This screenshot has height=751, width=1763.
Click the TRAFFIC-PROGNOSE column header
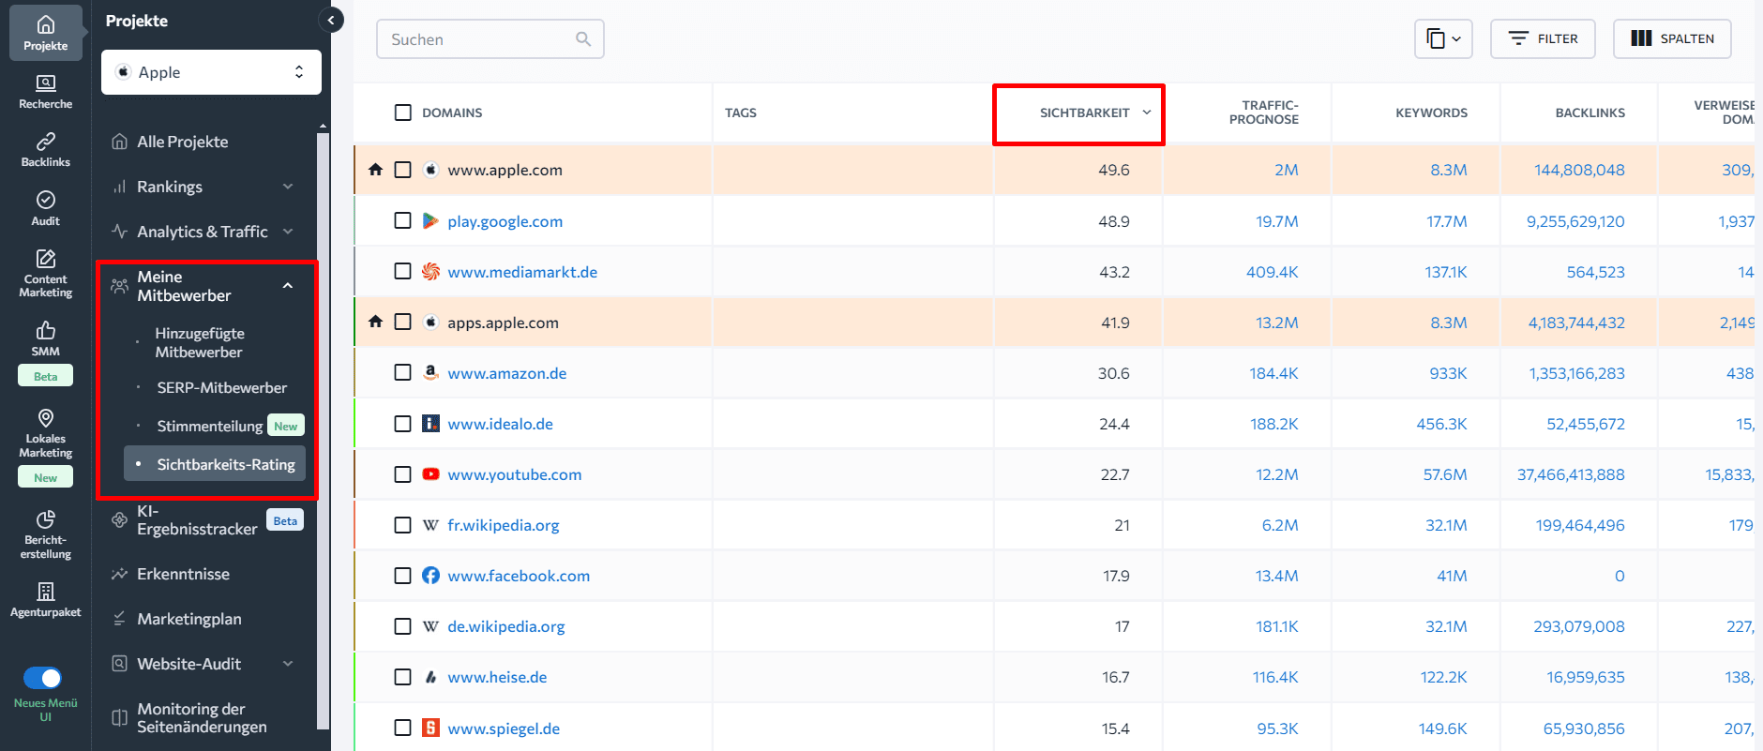pos(1263,113)
